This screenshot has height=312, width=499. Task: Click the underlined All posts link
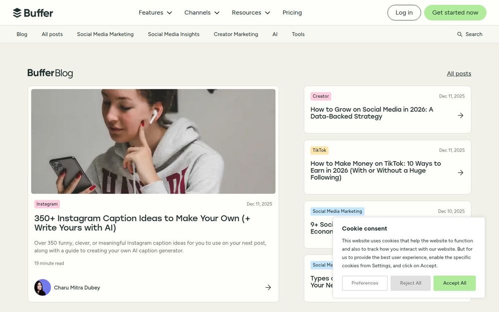[459, 73]
